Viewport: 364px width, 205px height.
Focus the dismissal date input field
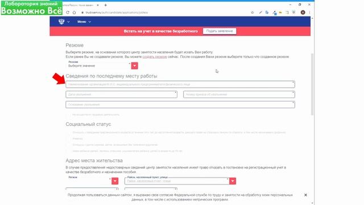(x=121, y=95)
